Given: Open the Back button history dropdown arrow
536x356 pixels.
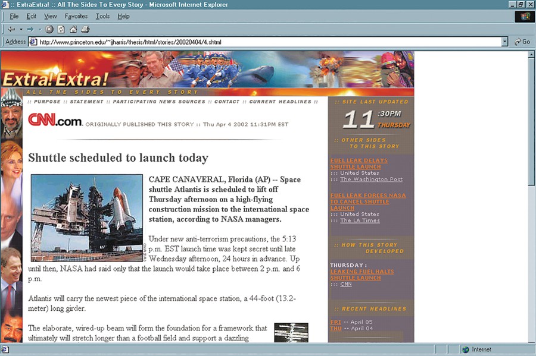Looking at the screenshot, I should coord(21,29).
